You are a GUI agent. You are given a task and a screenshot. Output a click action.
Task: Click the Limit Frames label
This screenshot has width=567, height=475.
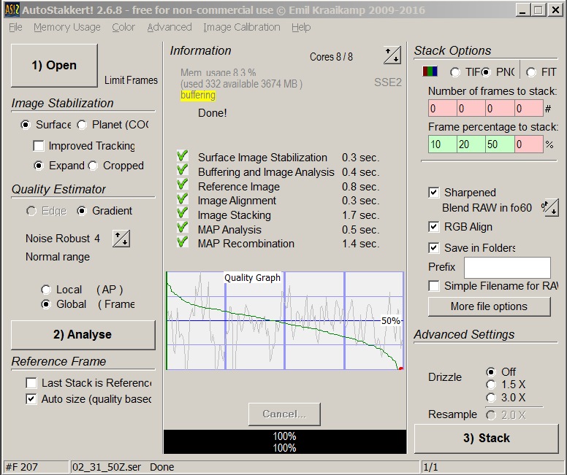click(x=131, y=80)
